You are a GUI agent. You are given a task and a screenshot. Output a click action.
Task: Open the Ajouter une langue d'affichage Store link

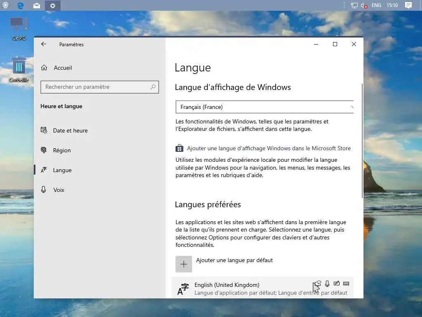[x=269, y=148]
